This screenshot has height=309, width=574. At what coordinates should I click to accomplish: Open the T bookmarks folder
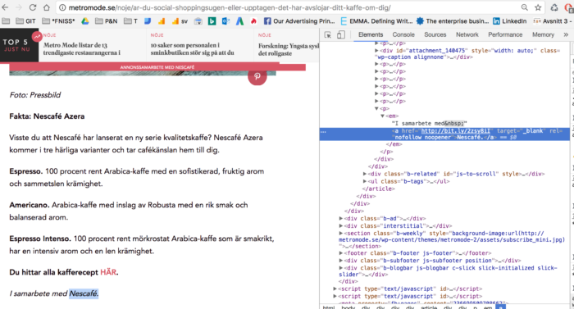coord(130,21)
